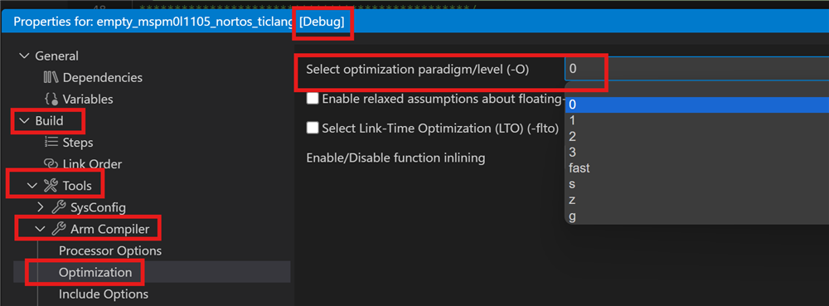Open Processor Options settings page
Screen dimensions: 829x306
[110, 250]
